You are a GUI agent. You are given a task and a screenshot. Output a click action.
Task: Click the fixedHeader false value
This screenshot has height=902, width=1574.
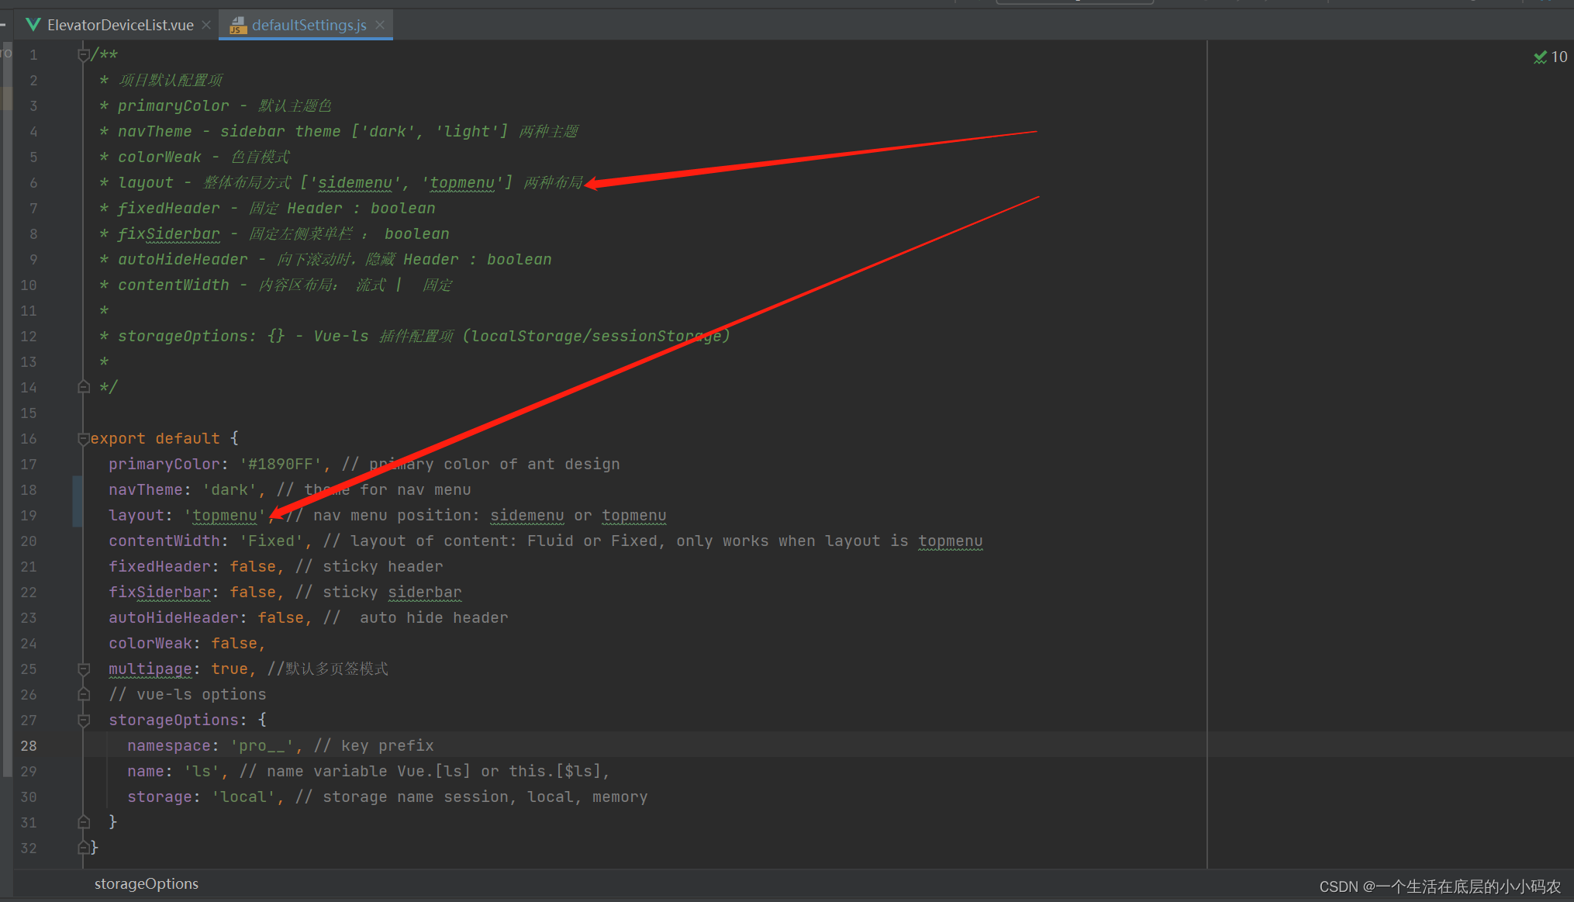point(253,566)
